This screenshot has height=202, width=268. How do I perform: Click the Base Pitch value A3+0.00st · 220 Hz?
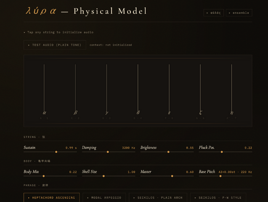pyautogui.click(x=235, y=172)
